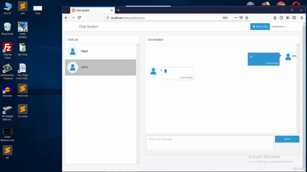Open the faraznow user dropdown

279,27
